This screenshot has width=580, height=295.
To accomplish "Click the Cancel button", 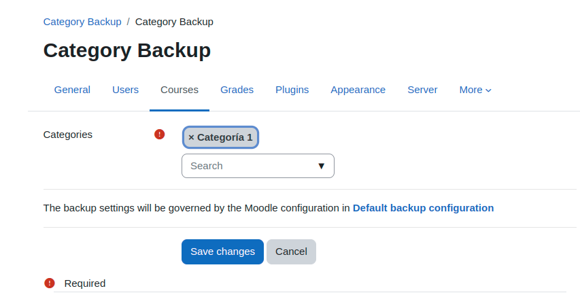I will [x=291, y=251].
